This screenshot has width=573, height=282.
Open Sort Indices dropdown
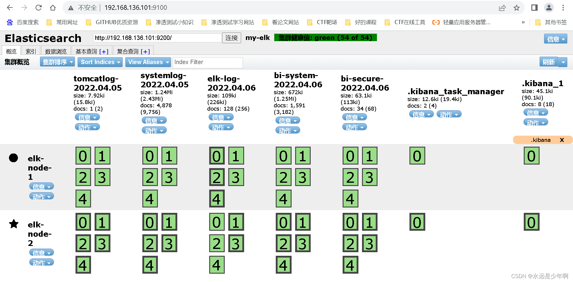pos(100,62)
